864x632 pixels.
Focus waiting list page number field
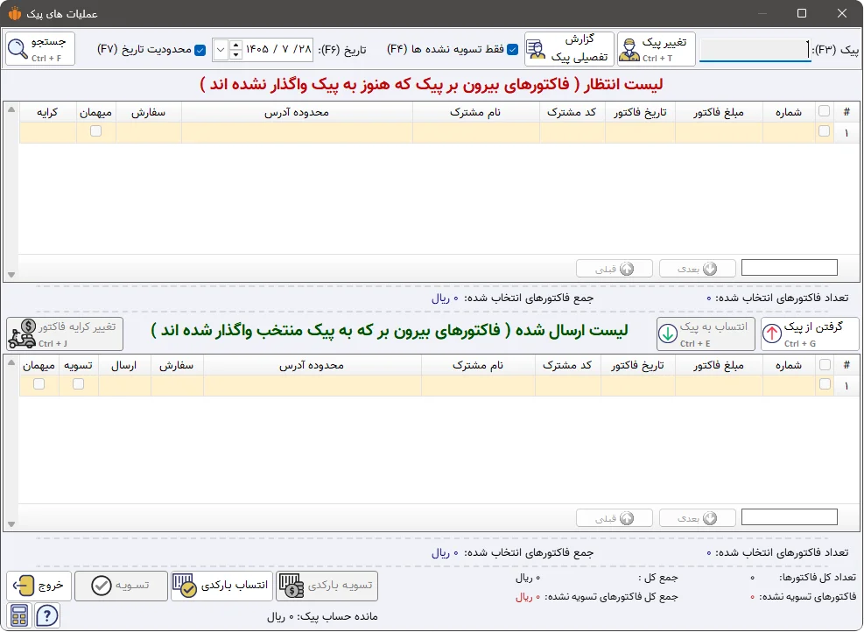pos(789,268)
